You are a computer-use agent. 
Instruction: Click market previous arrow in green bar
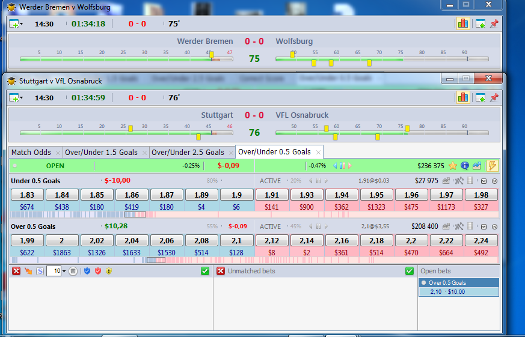coord(335,166)
